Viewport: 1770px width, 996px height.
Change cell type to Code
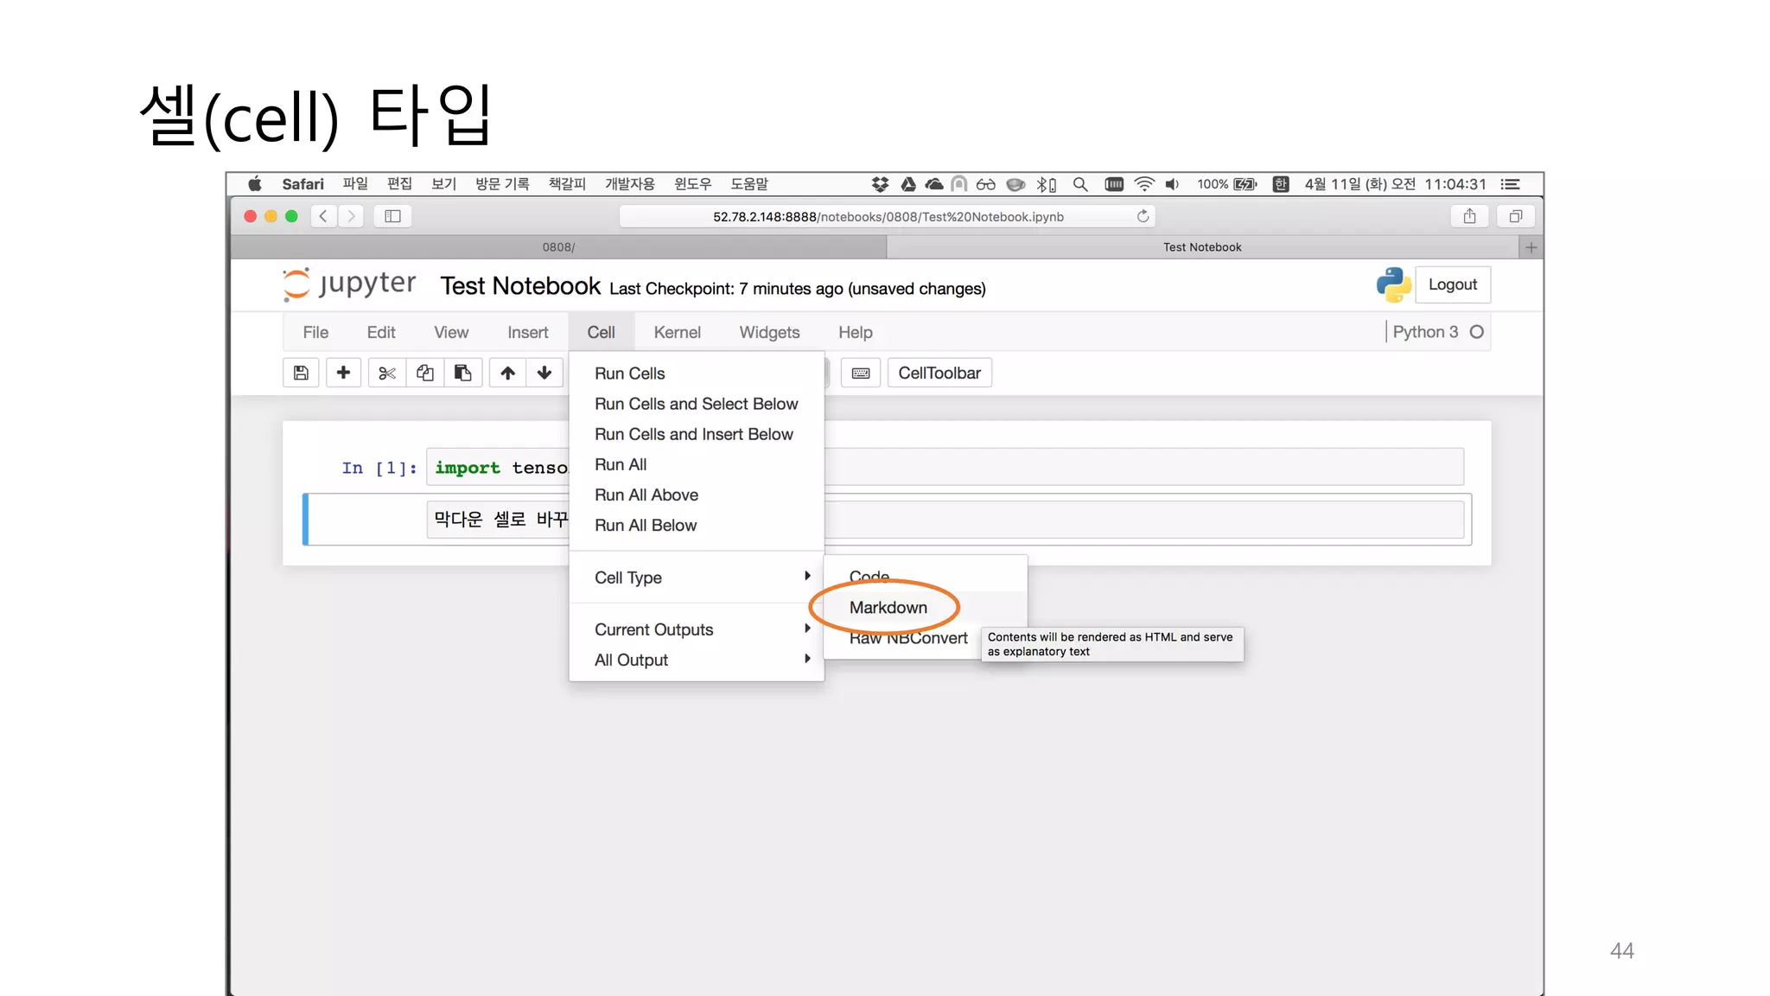926,577
